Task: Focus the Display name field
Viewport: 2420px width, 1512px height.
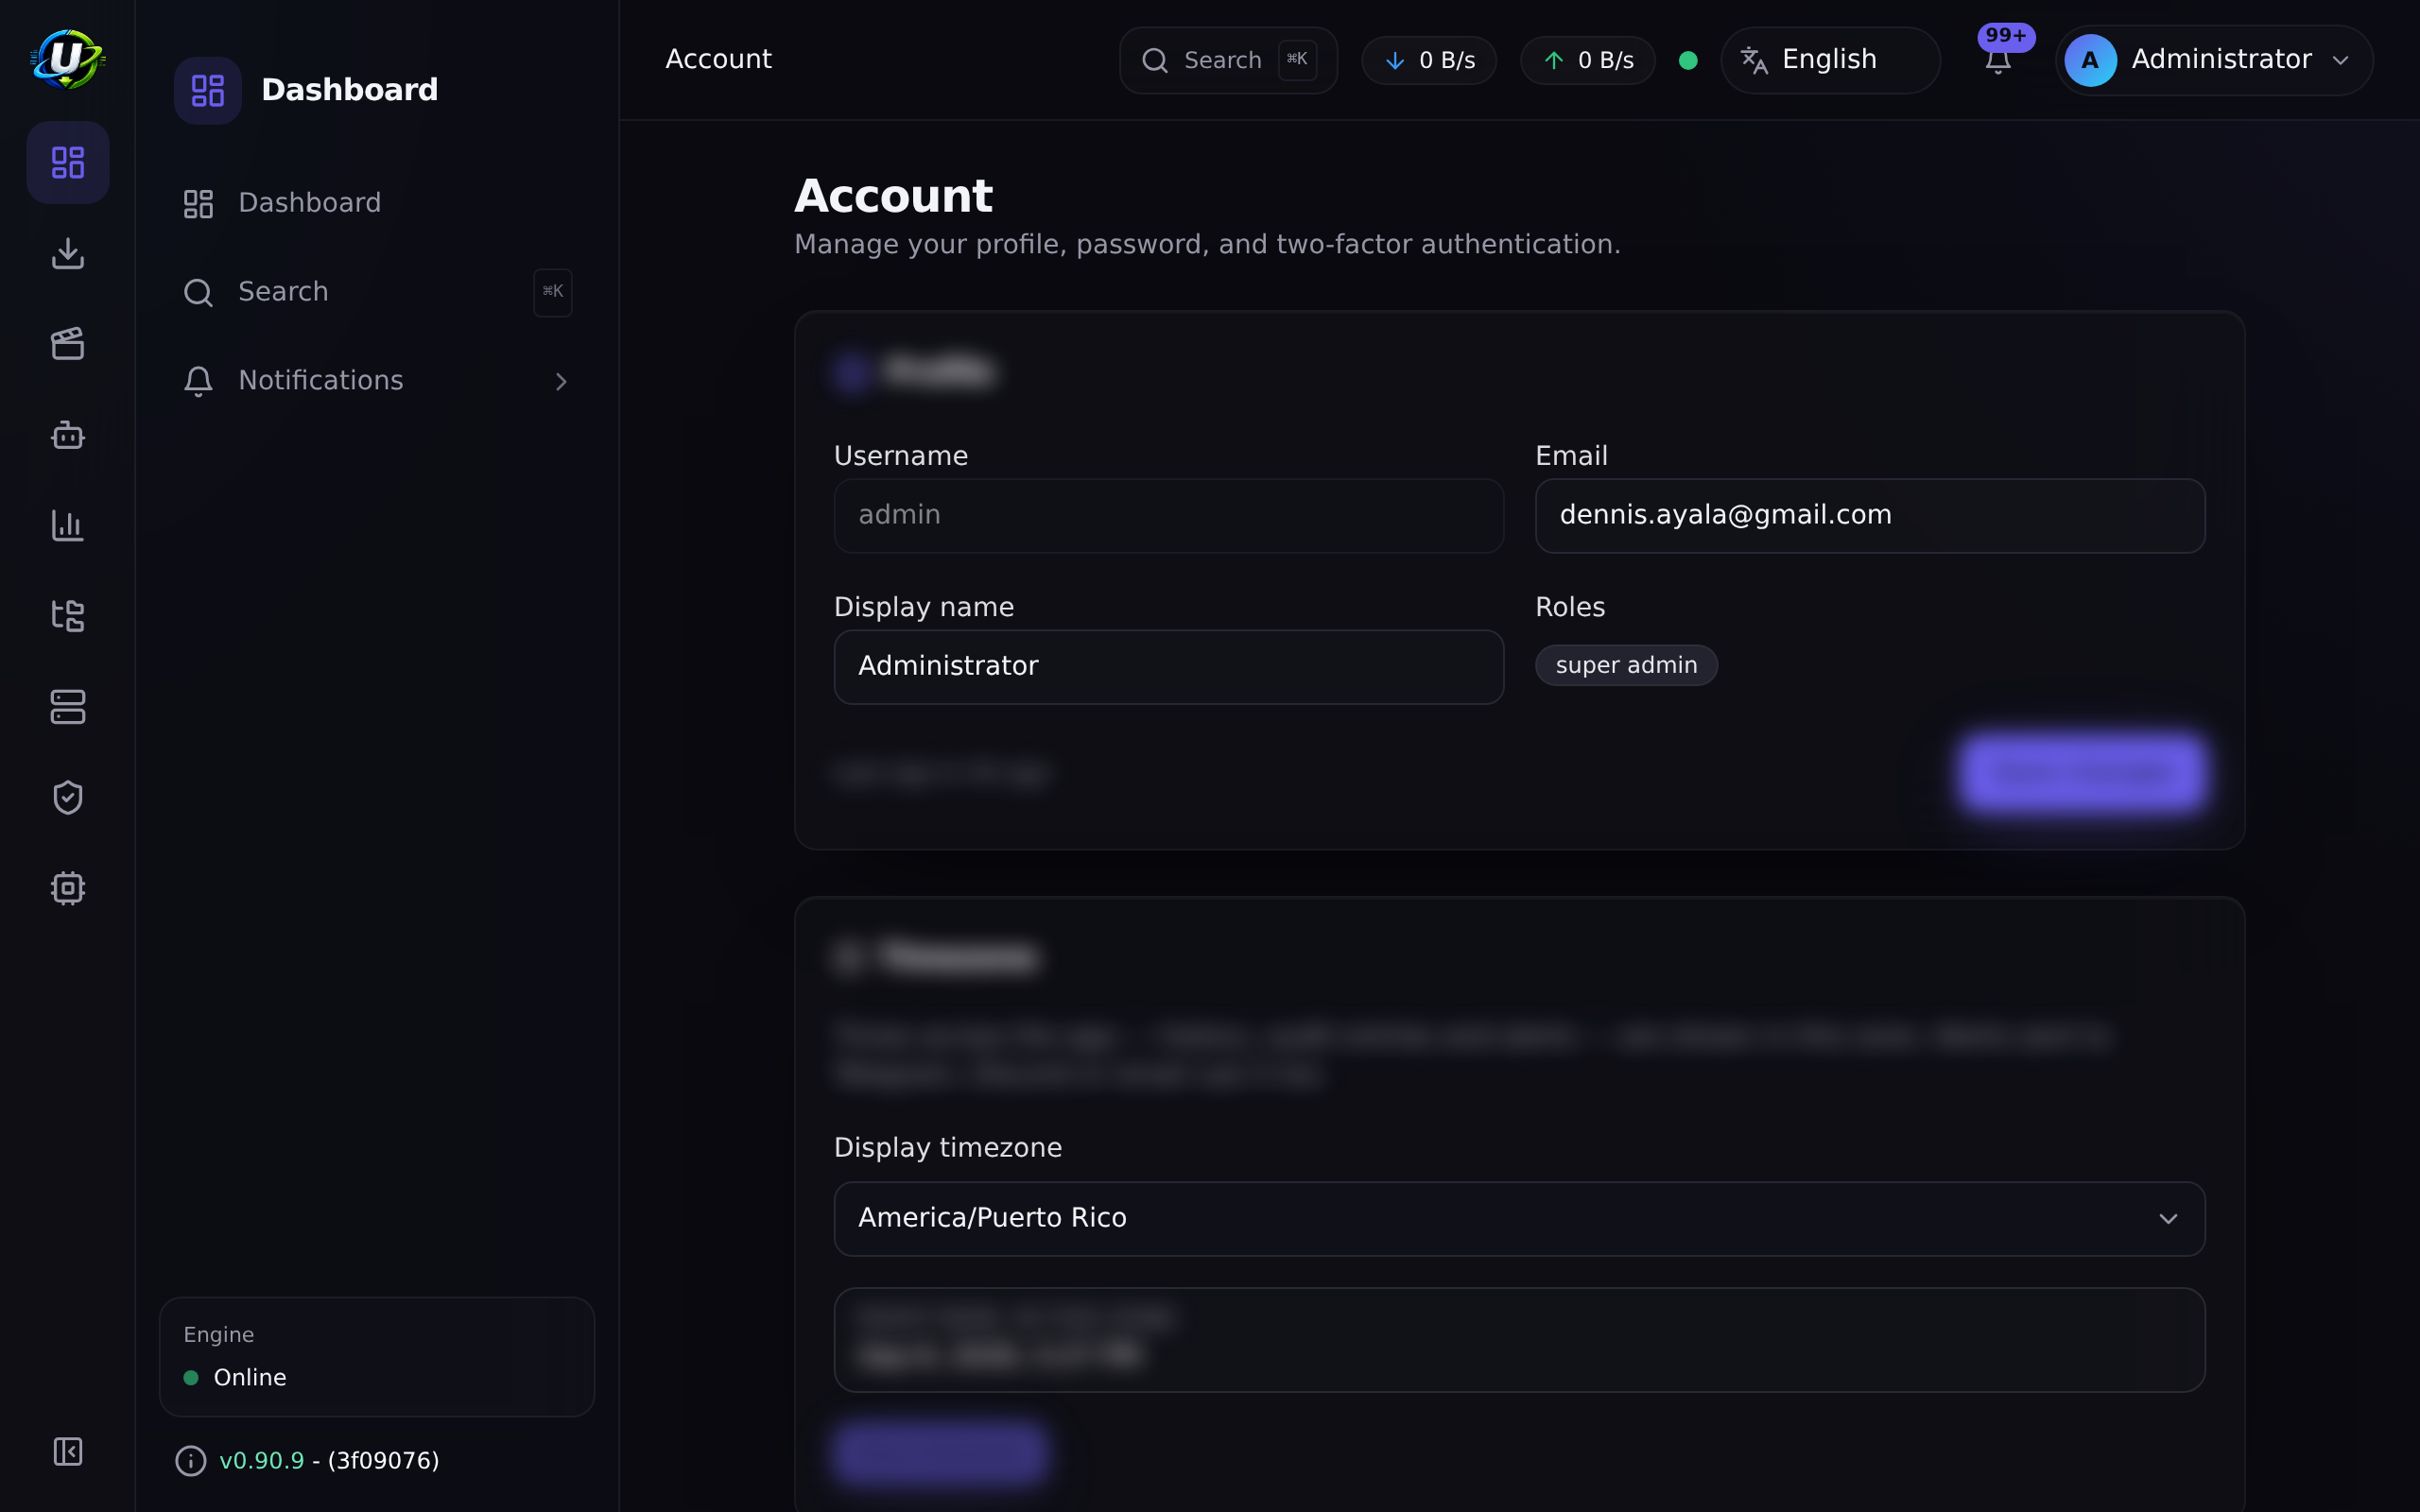Action: click(1168, 667)
